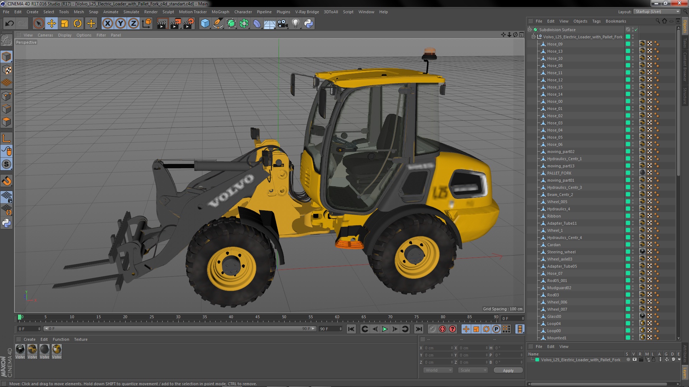Open material manager Texture menu

pos(81,339)
